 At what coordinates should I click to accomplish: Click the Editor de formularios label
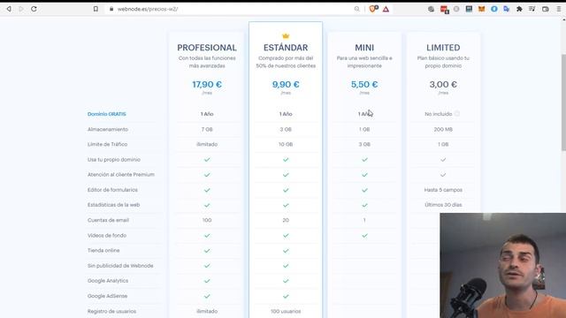112,190
